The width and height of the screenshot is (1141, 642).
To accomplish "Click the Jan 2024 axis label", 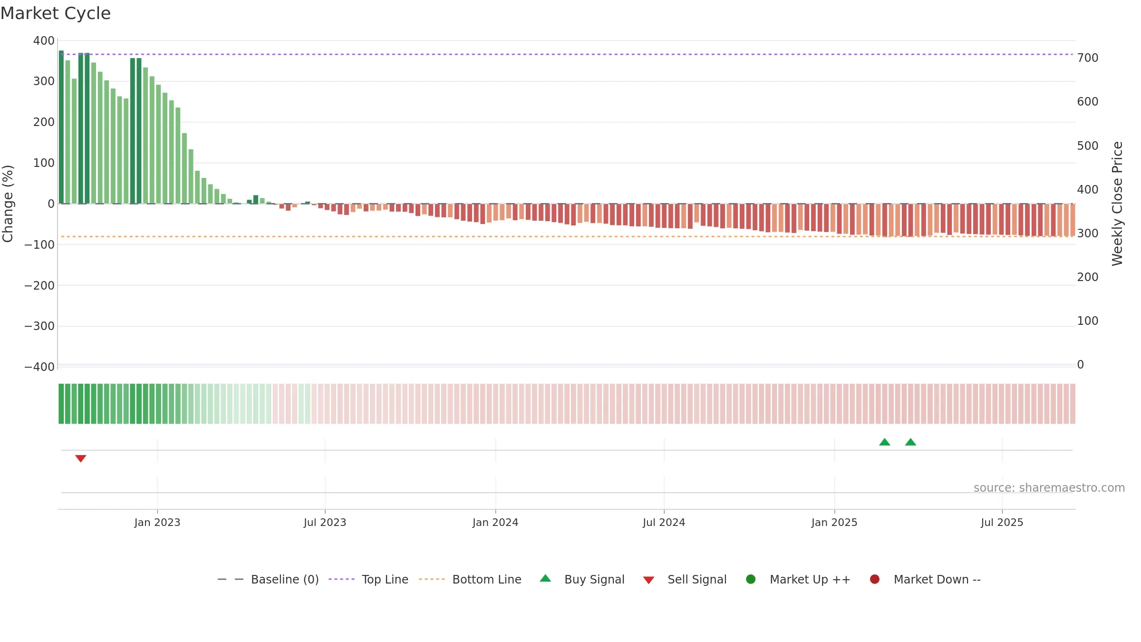I will pos(495,522).
